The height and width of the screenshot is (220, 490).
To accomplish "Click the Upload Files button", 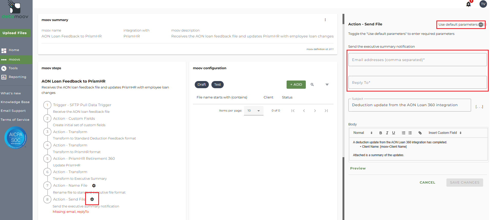I will point(15,33).
